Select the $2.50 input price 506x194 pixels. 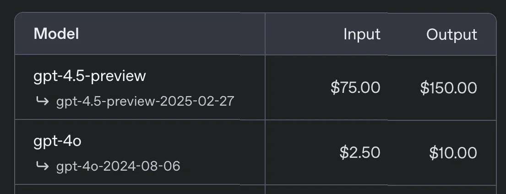point(360,152)
